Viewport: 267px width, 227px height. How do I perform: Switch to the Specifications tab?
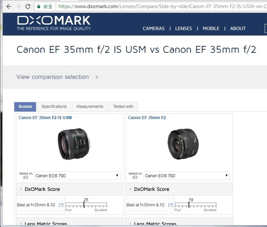click(54, 106)
